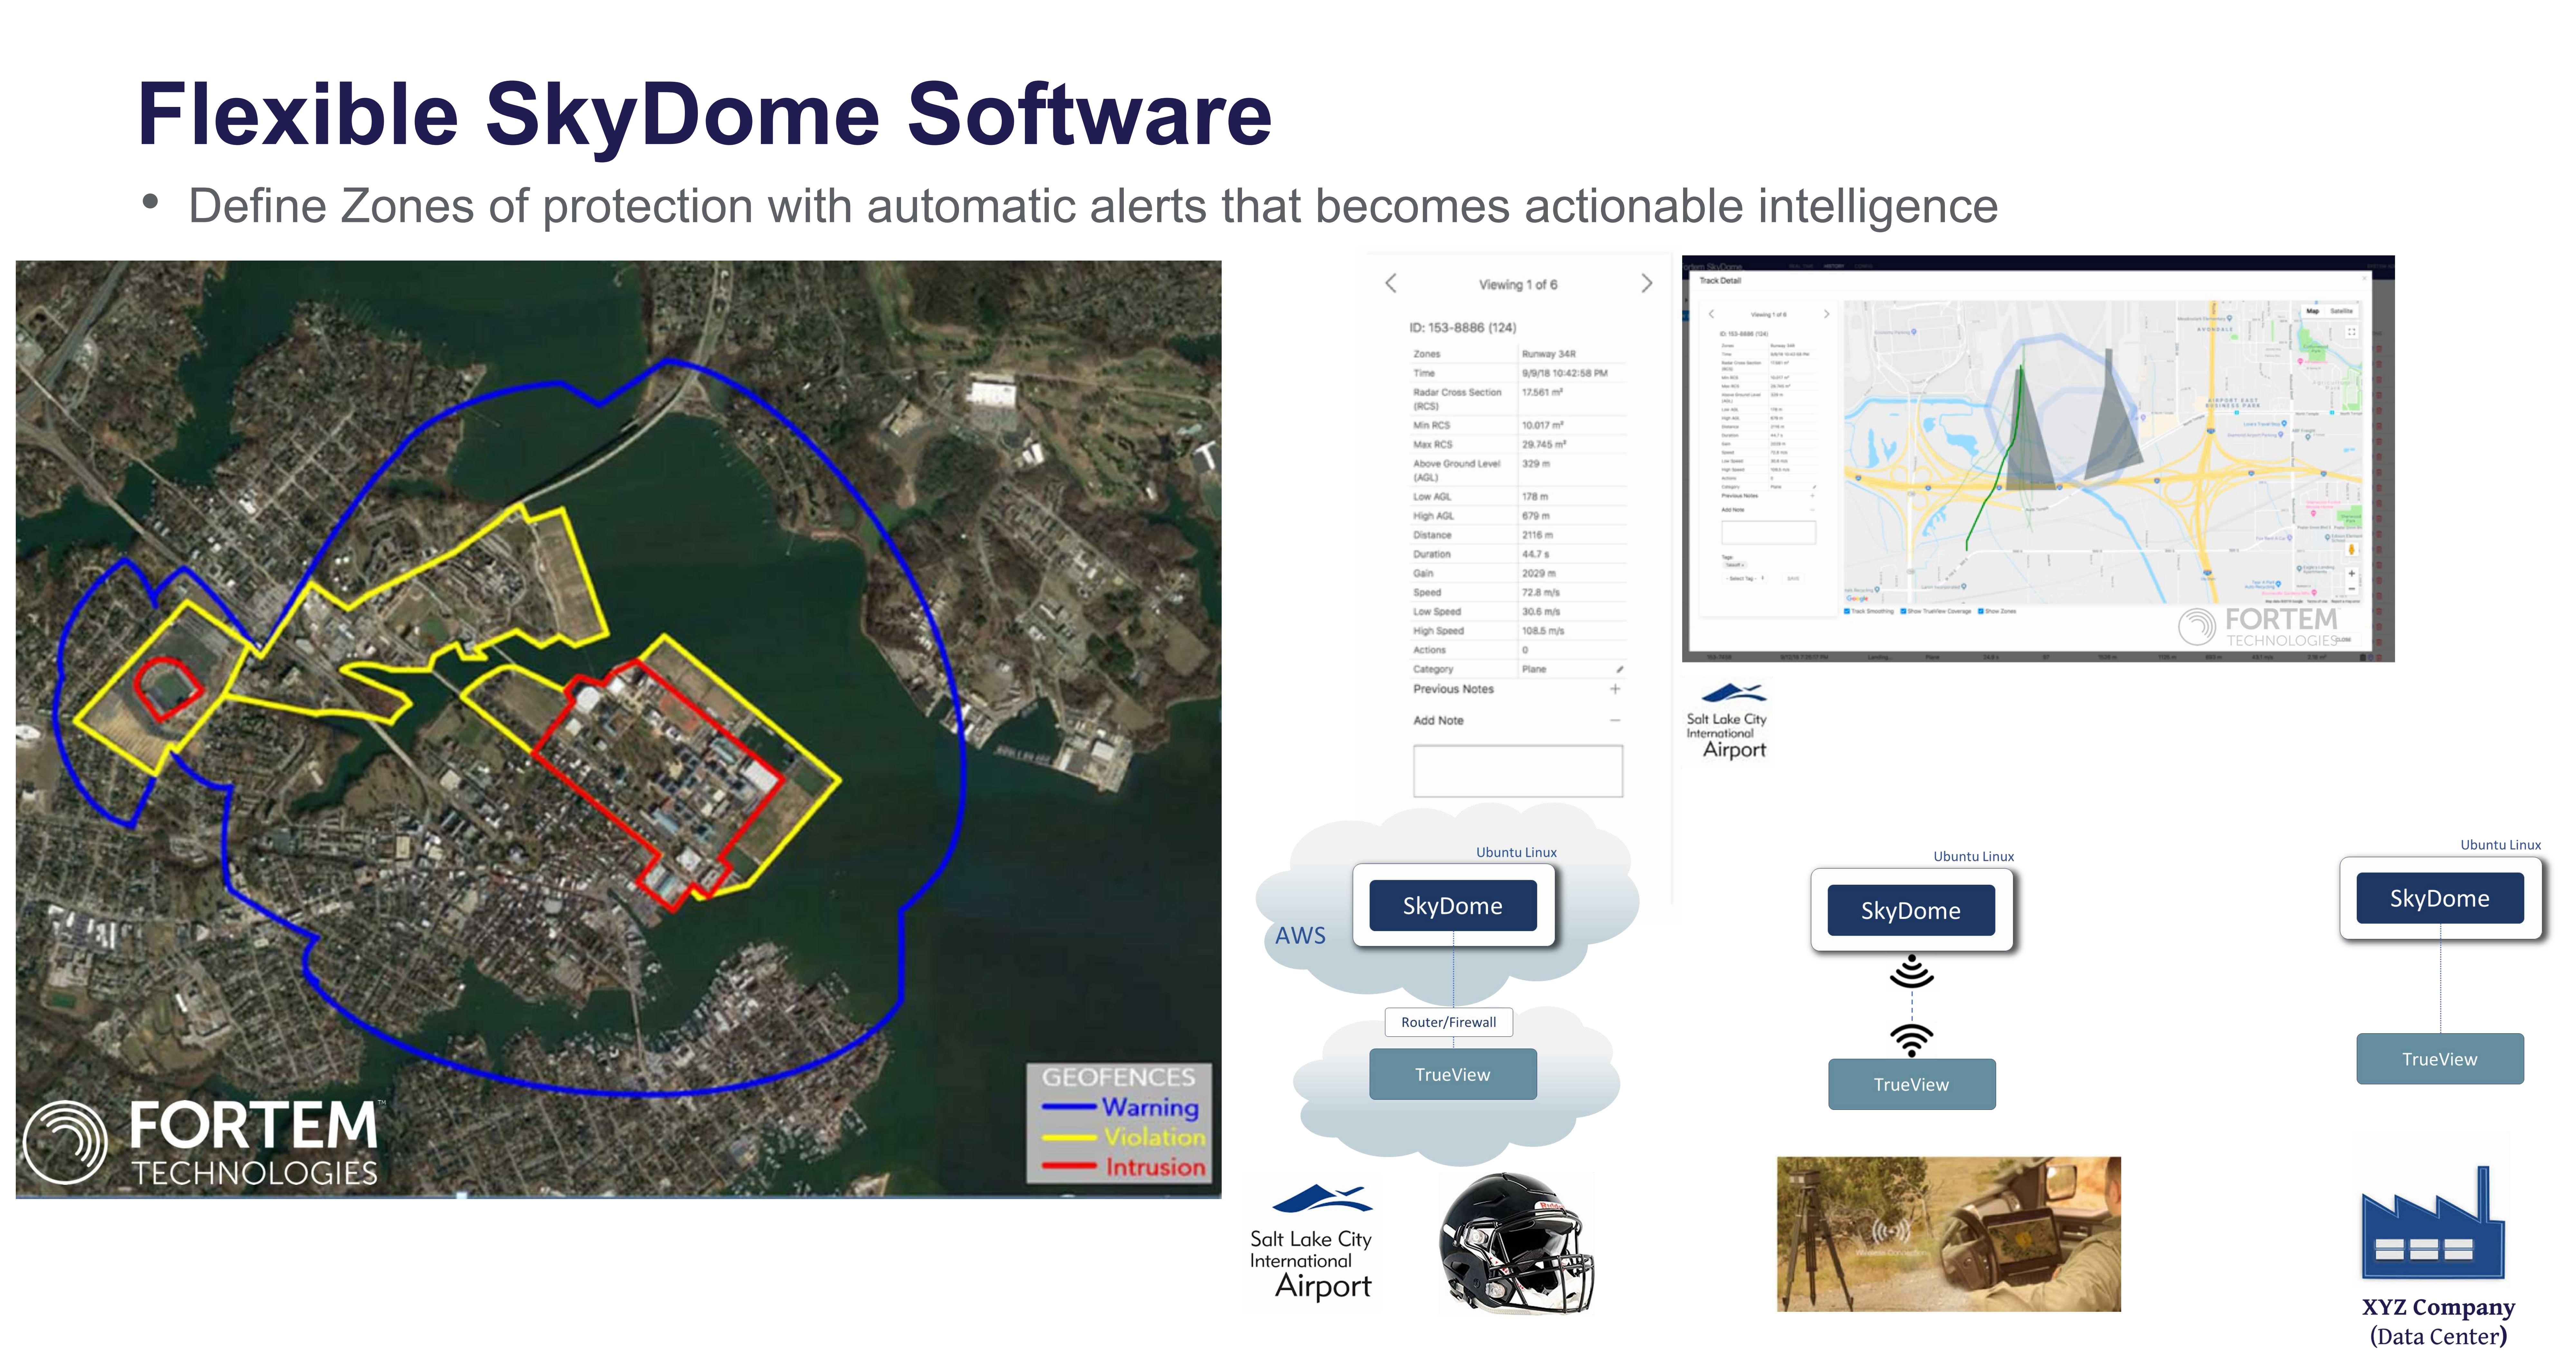Select the SkyDome box above the wireless icons
Viewport: 2576px width, 1372px height.
(x=1911, y=910)
